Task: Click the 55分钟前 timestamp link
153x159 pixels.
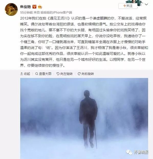Action: tap(26, 13)
